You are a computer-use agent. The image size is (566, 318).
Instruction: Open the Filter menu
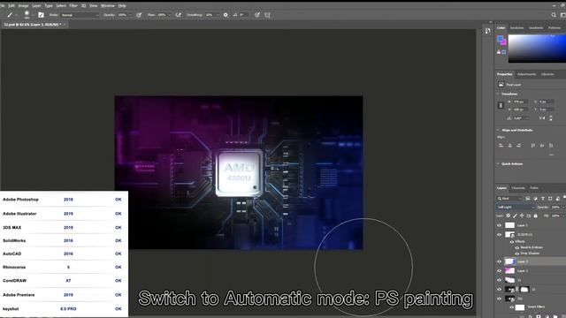pos(73,6)
